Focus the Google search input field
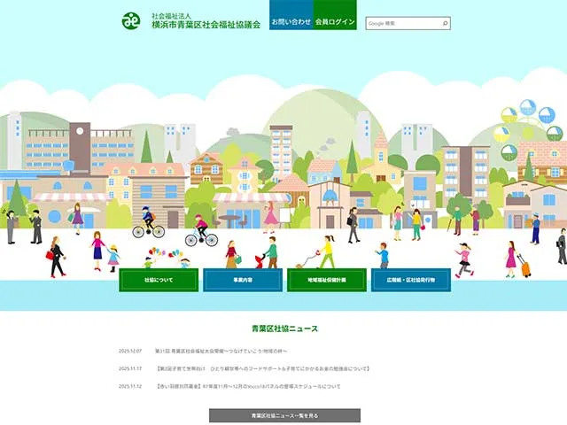Viewport: 567px width, 425px height. point(401,23)
